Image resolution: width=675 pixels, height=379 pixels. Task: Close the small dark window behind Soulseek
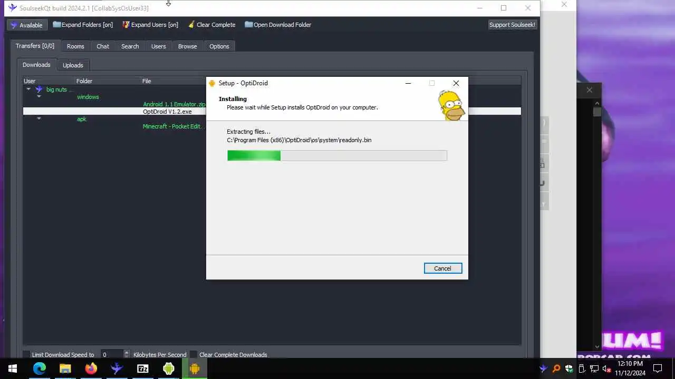[589, 90]
